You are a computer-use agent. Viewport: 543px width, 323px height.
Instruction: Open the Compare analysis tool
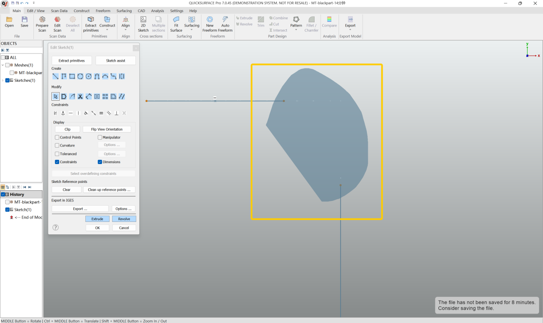(x=329, y=24)
